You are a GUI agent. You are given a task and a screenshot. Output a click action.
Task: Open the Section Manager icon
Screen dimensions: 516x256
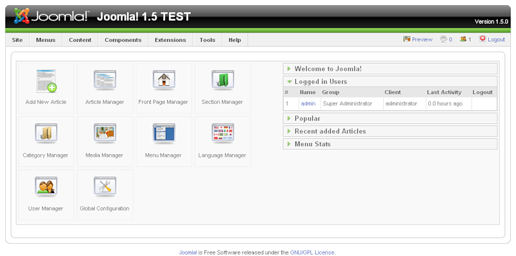223,80
